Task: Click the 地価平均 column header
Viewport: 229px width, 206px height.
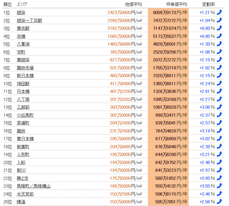Action: (x=134, y=4)
